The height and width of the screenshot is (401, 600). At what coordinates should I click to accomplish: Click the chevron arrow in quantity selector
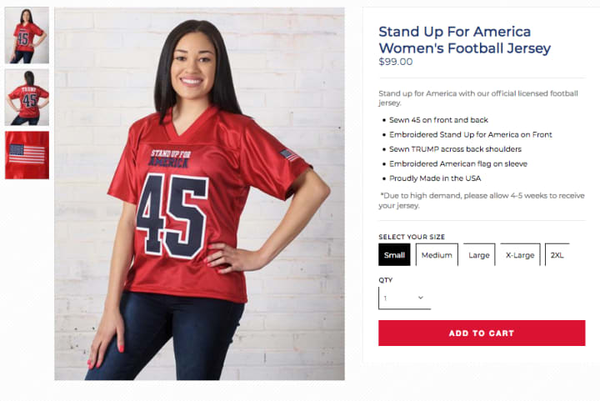click(421, 298)
